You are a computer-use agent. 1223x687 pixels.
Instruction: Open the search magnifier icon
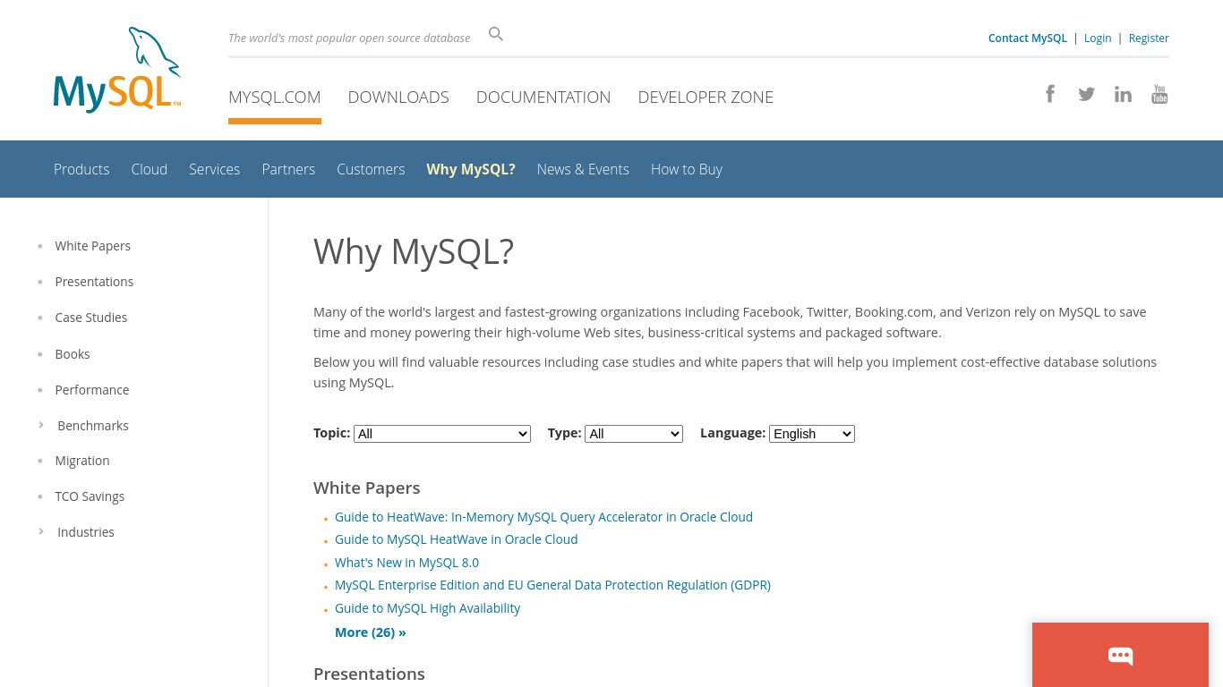[496, 34]
